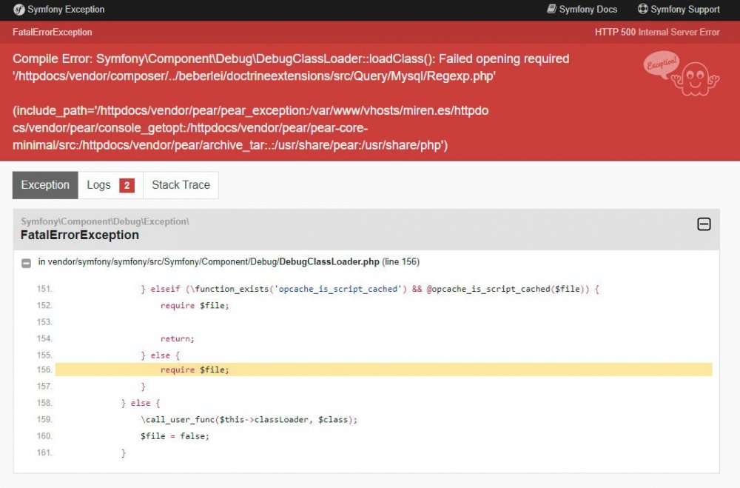Image resolution: width=740 pixels, height=488 pixels.
Task: Click the return statement on line 154
Action: click(x=177, y=338)
